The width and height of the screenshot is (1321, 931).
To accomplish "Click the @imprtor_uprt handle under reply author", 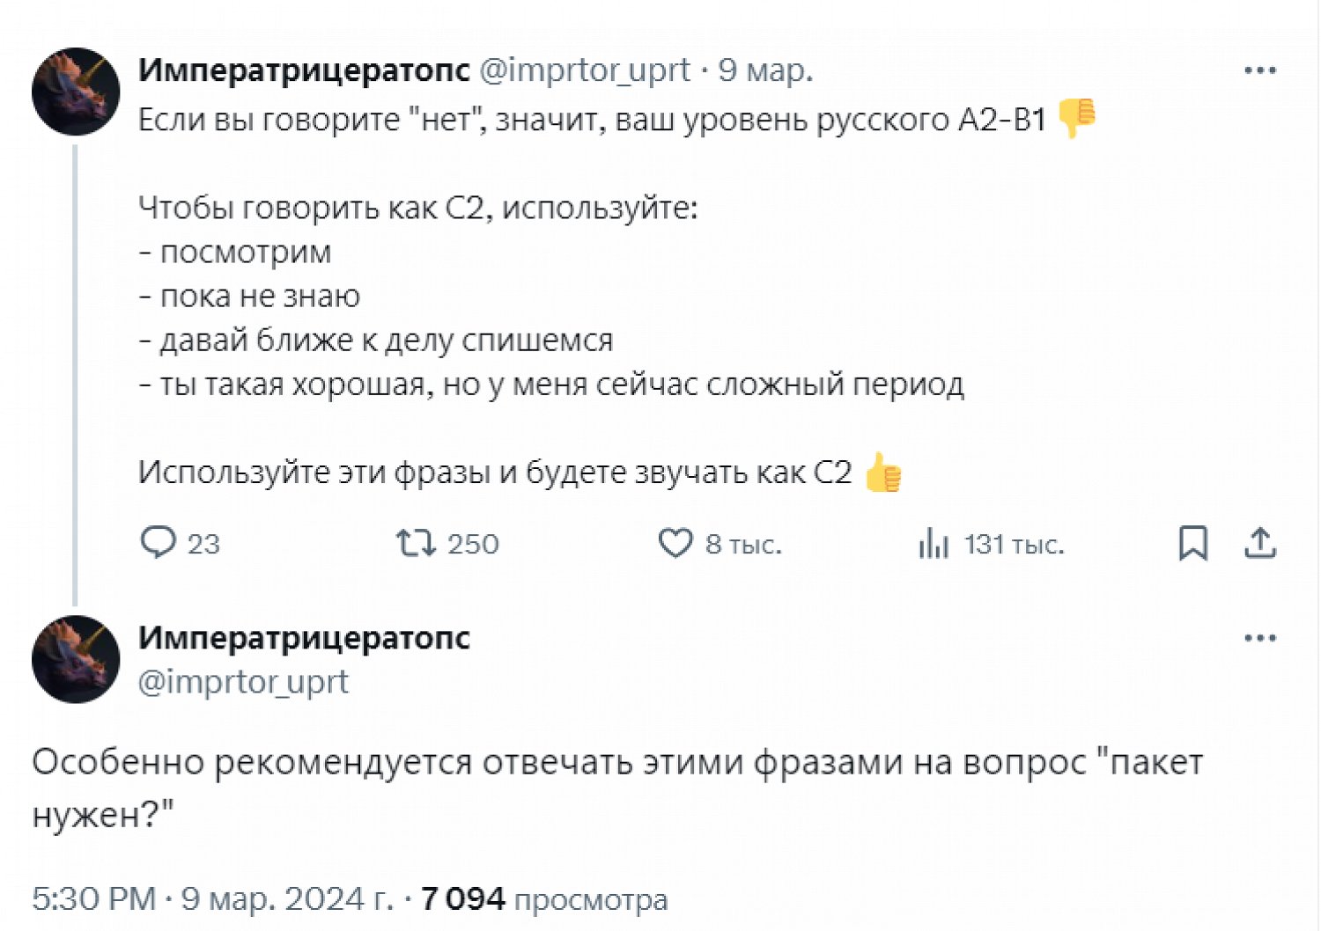I will [243, 682].
